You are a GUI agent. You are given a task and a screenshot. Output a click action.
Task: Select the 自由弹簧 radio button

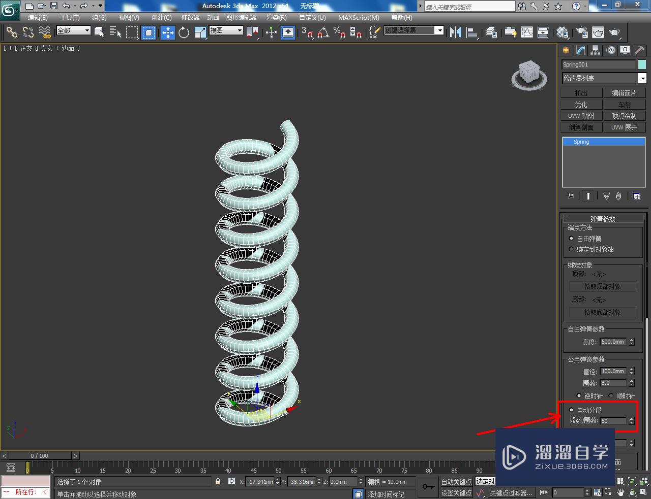(571, 239)
